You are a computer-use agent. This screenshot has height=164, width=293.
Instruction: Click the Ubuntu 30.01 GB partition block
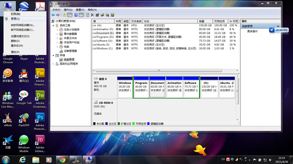click(x=227, y=87)
